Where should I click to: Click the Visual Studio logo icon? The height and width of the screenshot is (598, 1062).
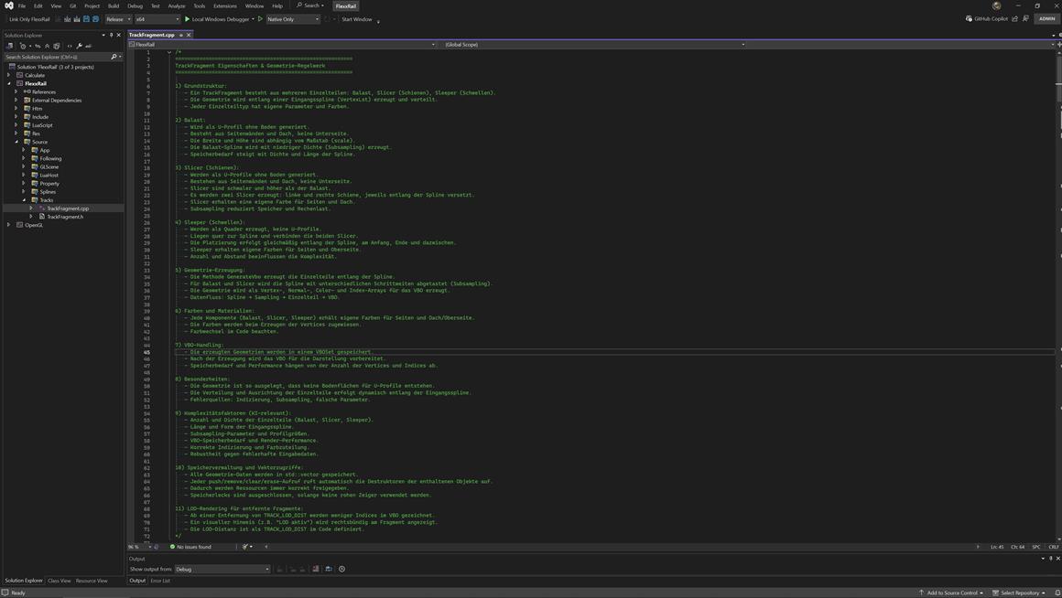[x=9, y=5]
